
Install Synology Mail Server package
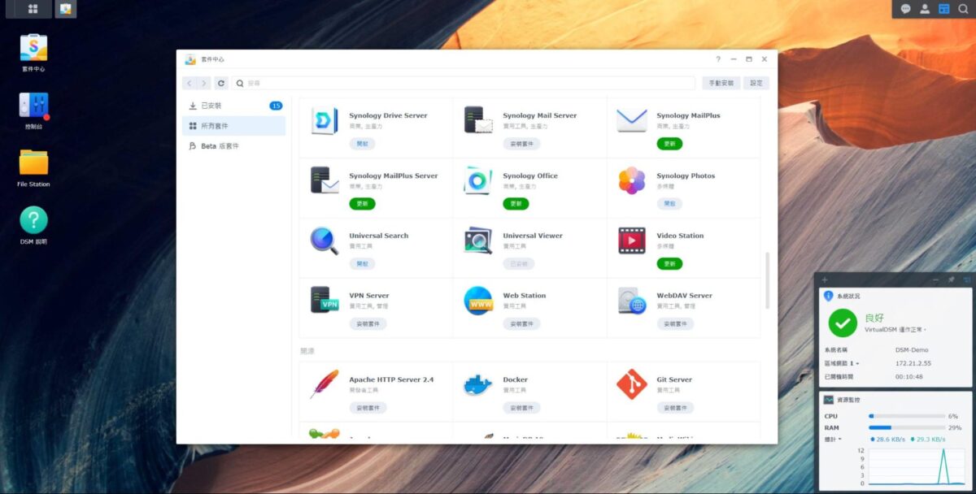click(521, 144)
